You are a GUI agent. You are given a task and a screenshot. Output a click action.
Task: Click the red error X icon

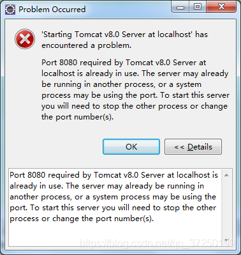pyautogui.click(x=25, y=39)
